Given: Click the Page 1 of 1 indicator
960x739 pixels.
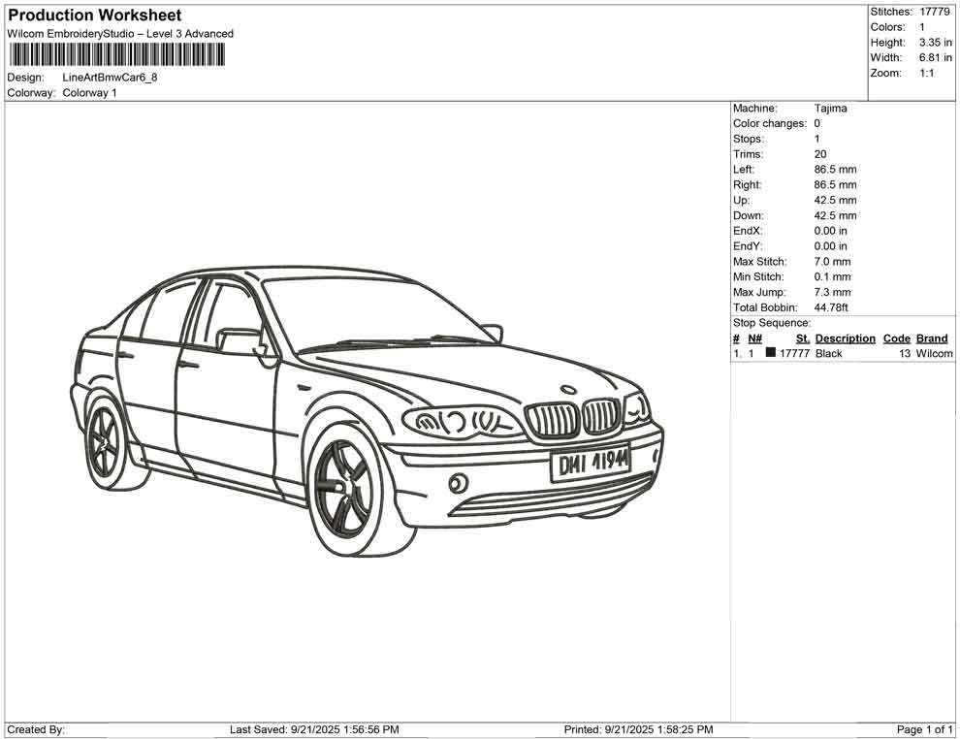Looking at the screenshot, I should (x=924, y=729).
